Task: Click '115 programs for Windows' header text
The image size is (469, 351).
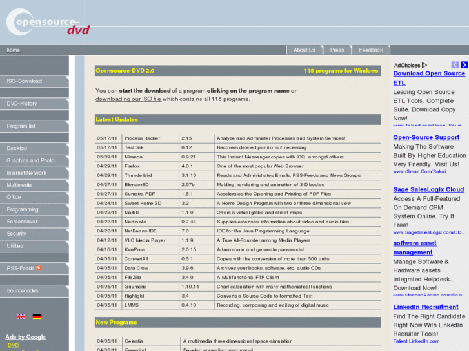Action: [341, 71]
